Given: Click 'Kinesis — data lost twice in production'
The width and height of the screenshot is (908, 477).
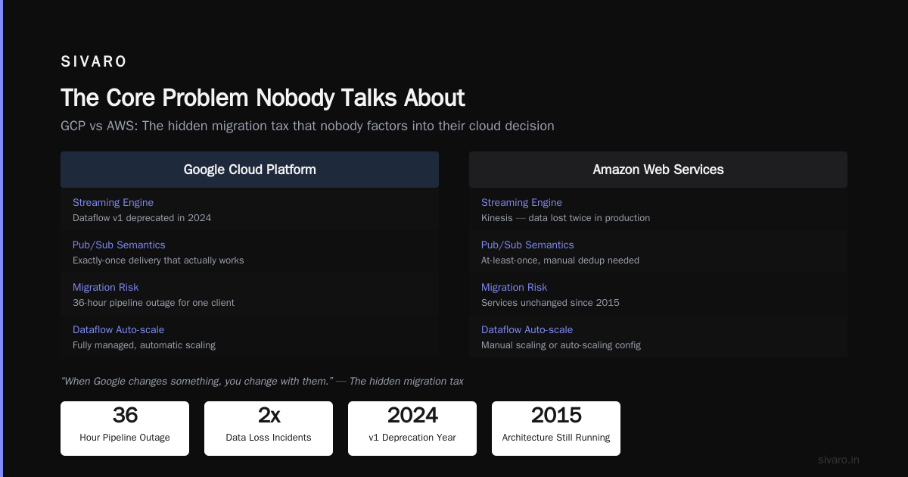Looking at the screenshot, I should pyautogui.click(x=565, y=218).
